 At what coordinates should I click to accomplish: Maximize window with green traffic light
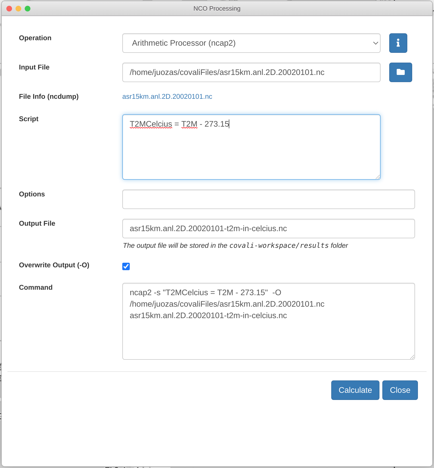28,9
